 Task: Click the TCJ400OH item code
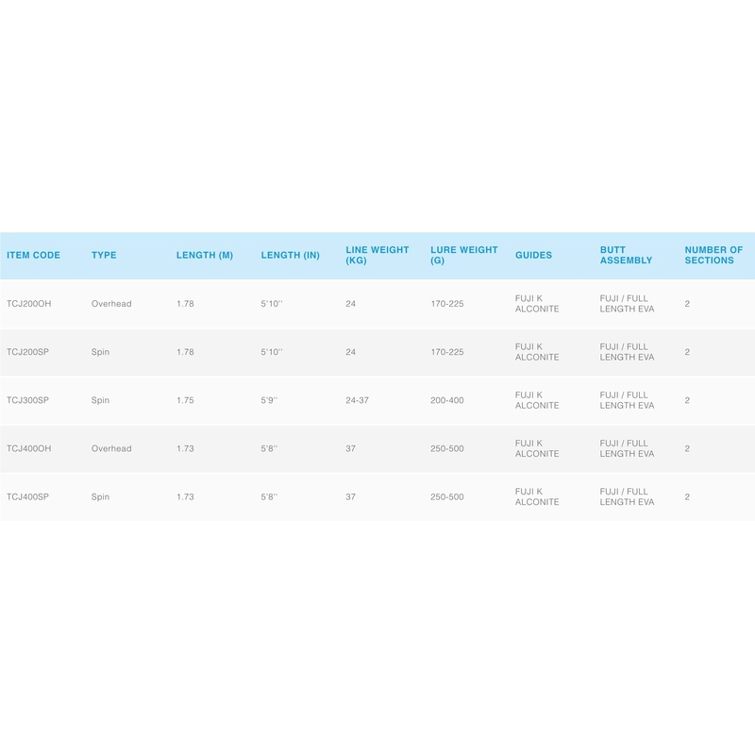28,448
